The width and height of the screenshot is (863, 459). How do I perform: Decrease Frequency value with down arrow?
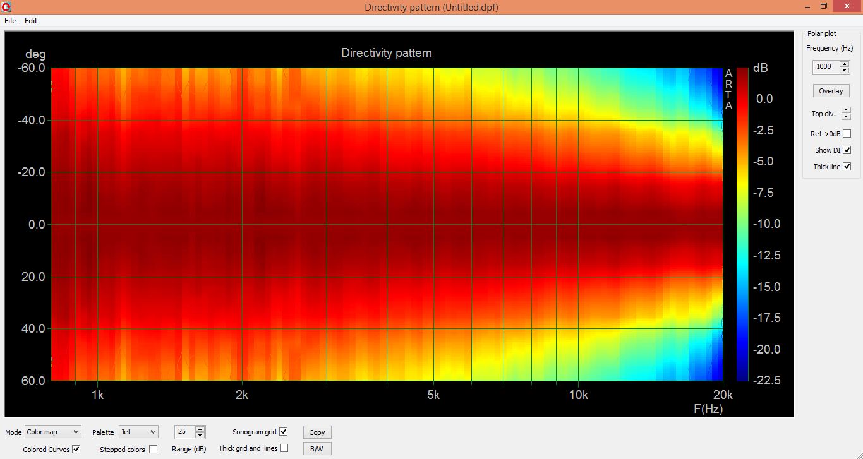845,69
